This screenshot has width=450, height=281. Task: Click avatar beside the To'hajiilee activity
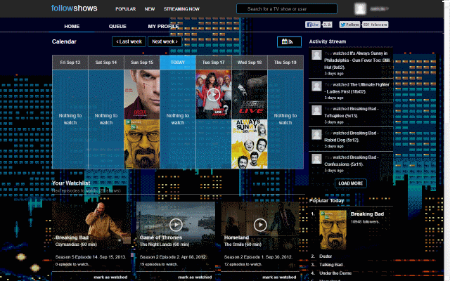[317, 110]
